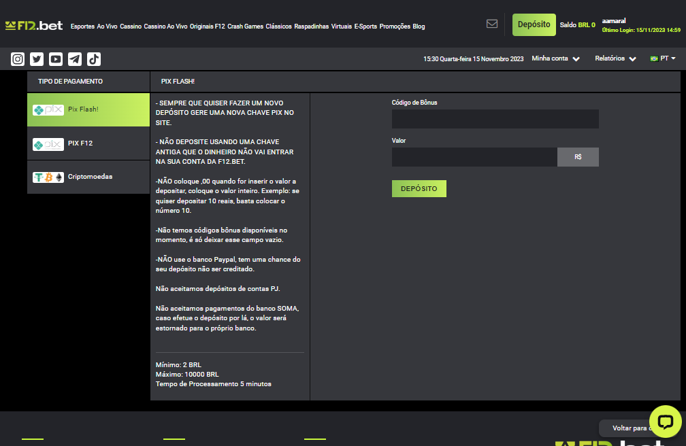686x446 pixels.
Task: Open the Cassino menu item
Action: pos(131,27)
